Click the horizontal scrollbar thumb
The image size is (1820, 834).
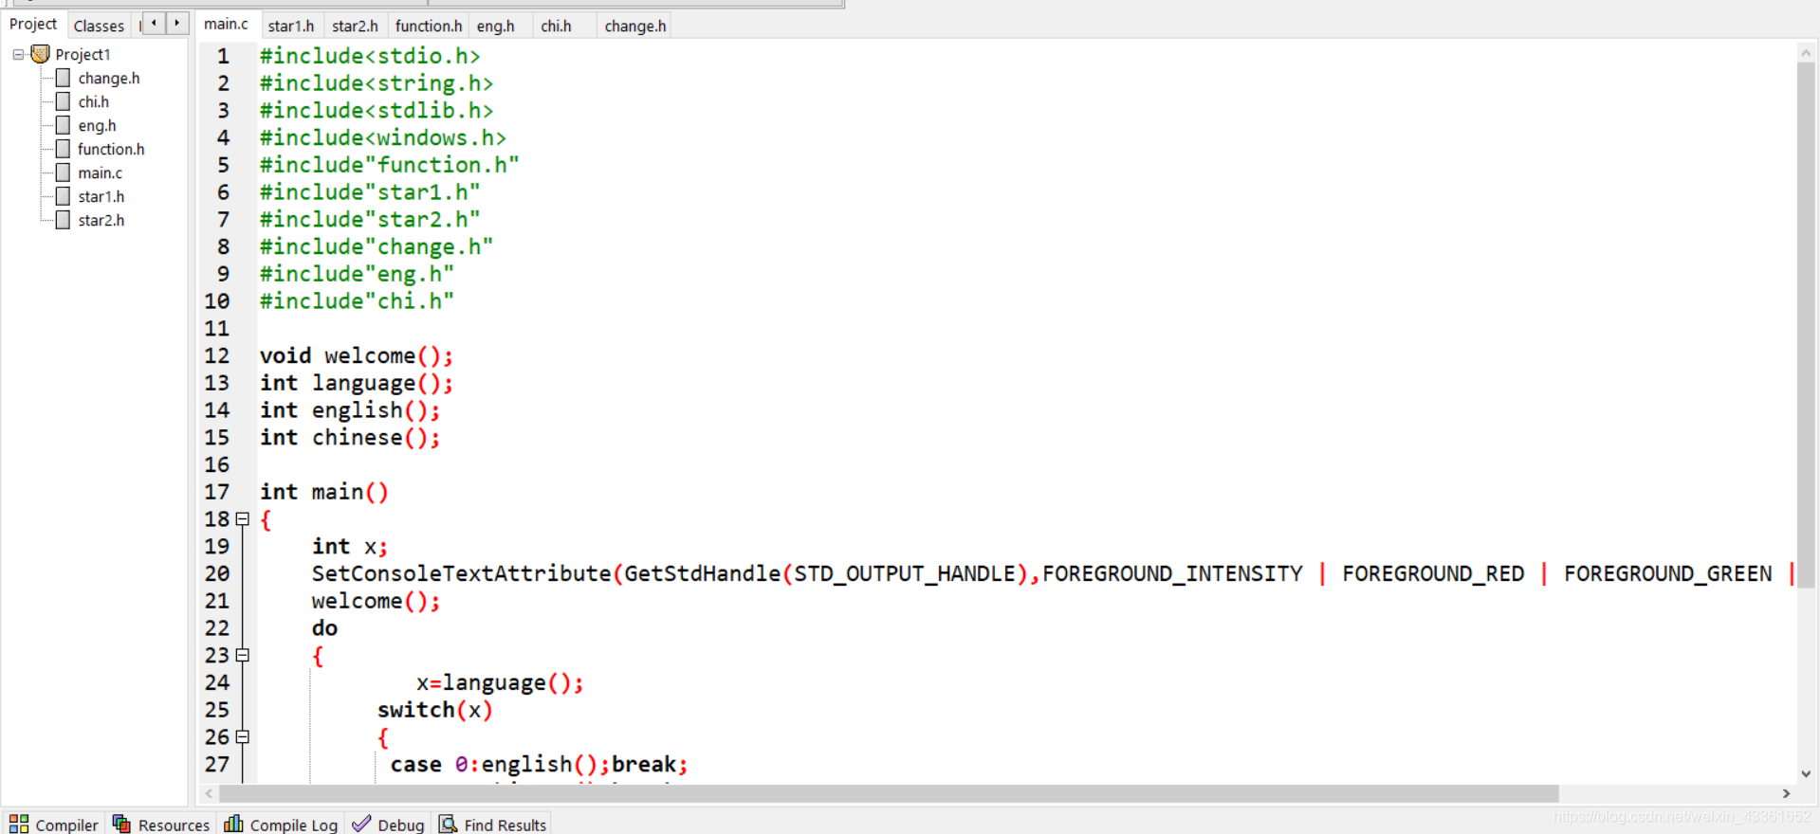[890, 793]
